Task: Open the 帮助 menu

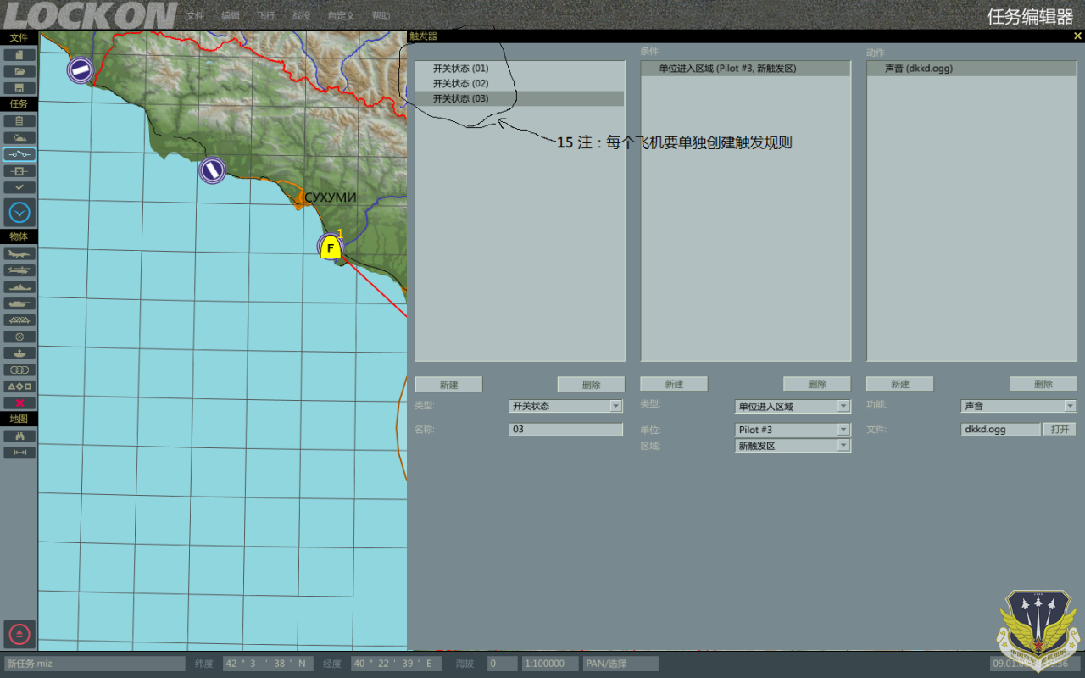Action: (381, 16)
